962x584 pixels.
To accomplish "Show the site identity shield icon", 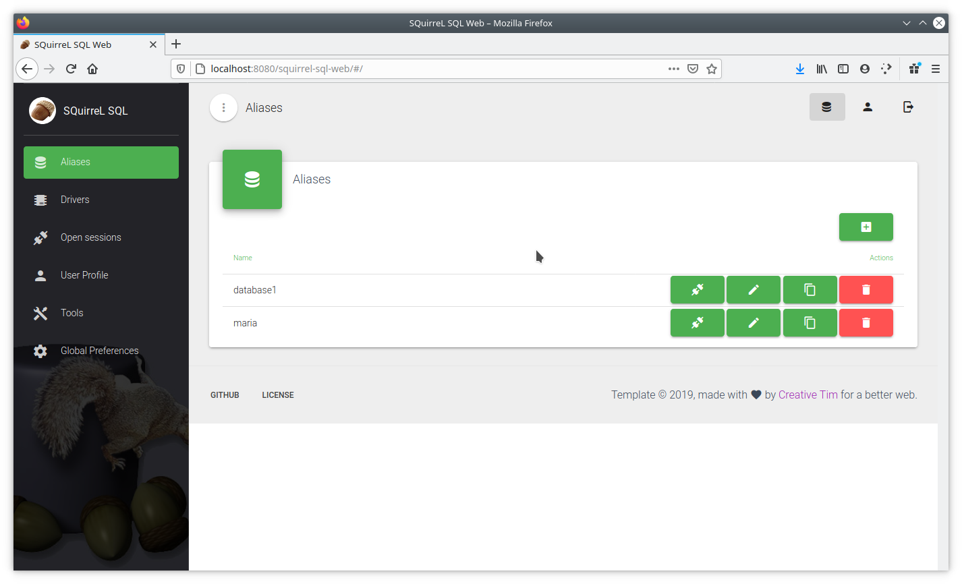I will click(181, 69).
